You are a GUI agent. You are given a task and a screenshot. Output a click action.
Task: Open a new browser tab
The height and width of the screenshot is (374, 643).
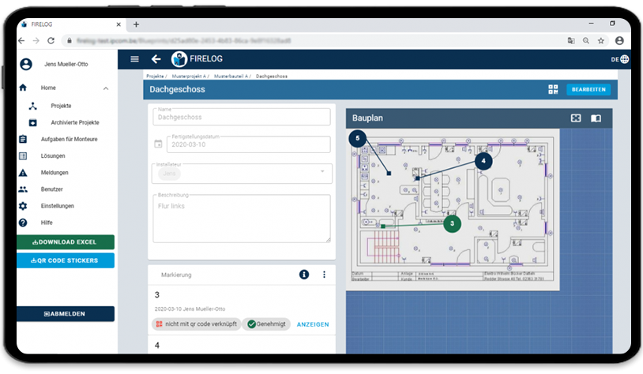pyautogui.click(x=136, y=24)
